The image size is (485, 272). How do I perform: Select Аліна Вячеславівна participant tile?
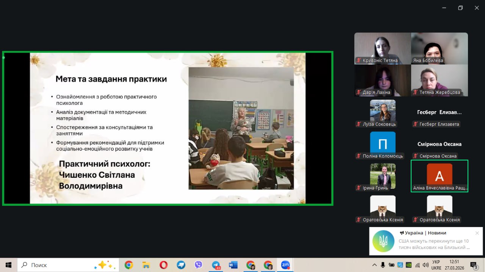coord(439,176)
